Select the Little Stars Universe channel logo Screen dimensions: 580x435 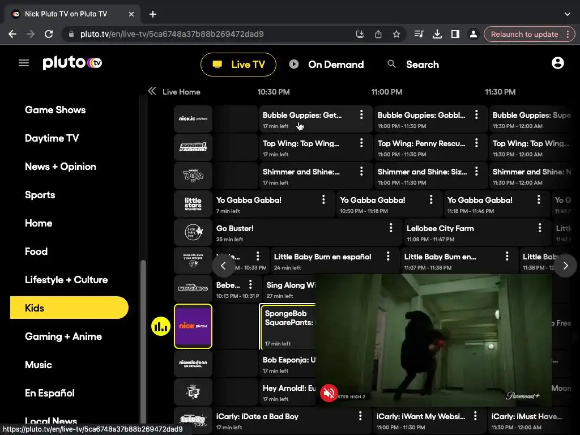[193, 204]
